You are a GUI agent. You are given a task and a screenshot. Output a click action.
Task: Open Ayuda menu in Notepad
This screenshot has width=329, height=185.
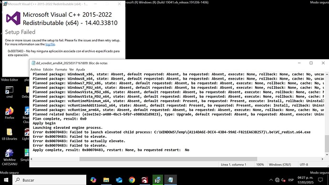pos(81,70)
